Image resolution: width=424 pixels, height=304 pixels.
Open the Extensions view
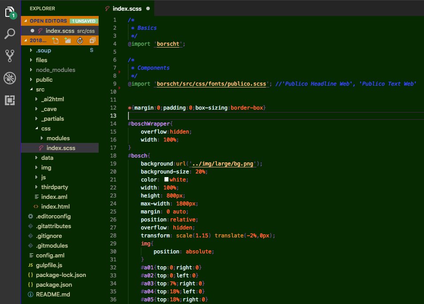10,101
